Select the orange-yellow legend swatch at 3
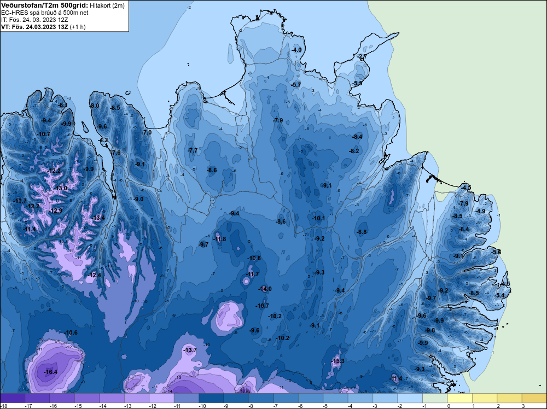This screenshot has width=547, height=409. [534, 398]
